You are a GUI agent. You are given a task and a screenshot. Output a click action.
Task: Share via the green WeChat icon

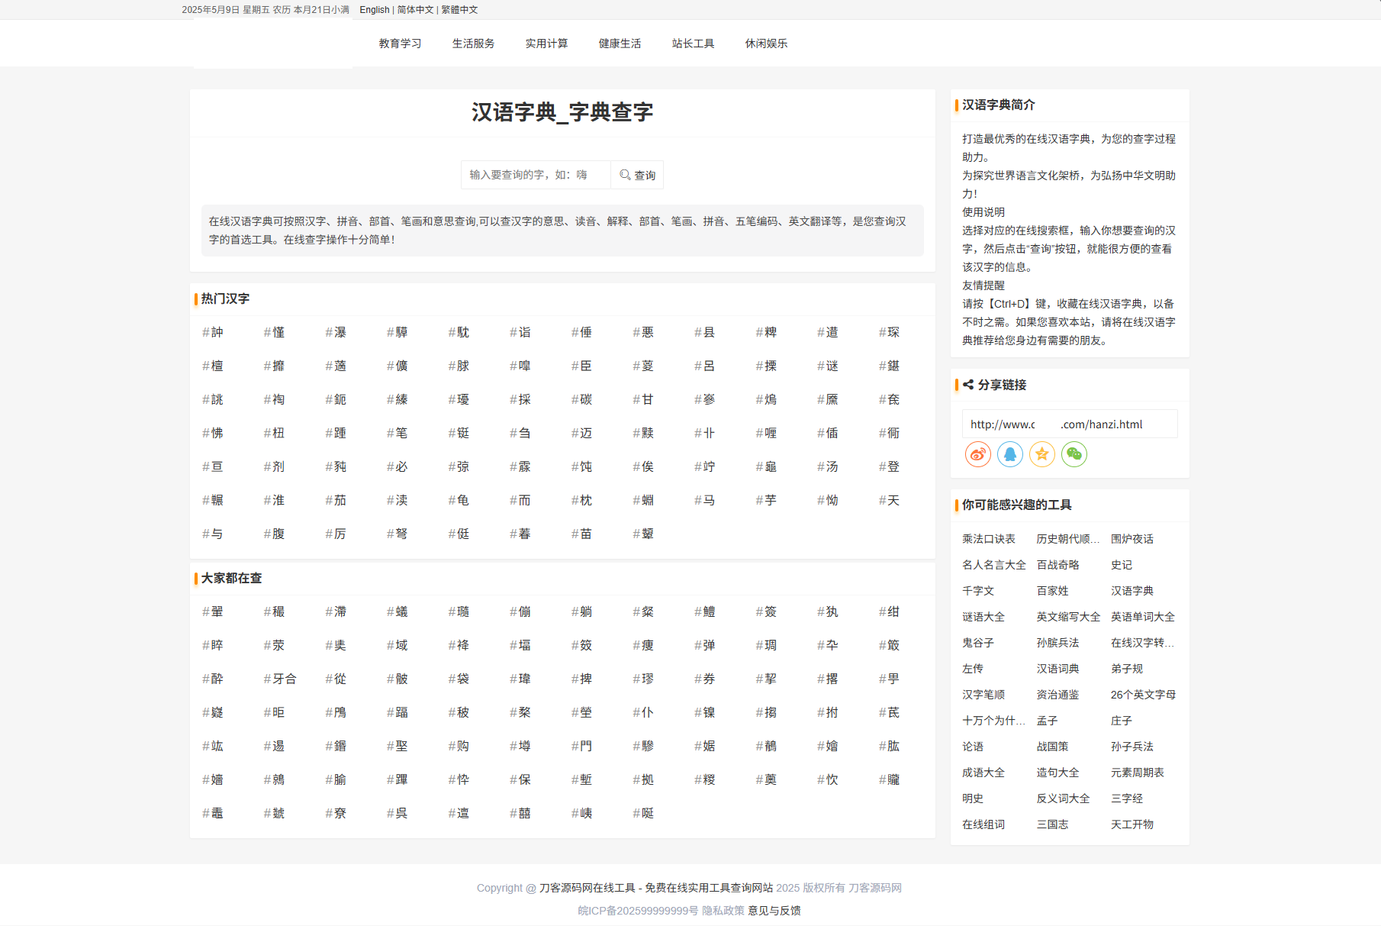1074,454
